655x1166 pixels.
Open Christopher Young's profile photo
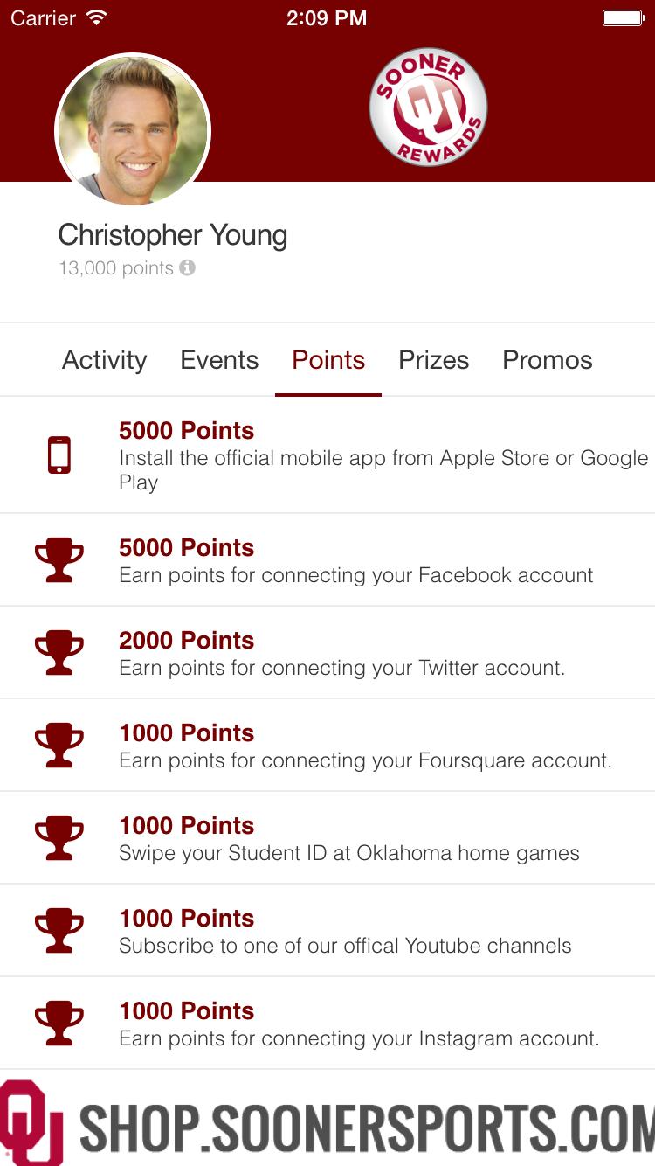(x=133, y=131)
